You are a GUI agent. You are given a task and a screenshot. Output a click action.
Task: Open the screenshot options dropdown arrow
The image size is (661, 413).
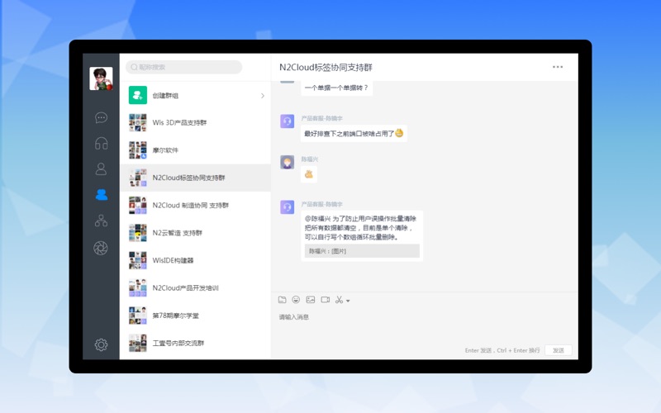[348, 301]
